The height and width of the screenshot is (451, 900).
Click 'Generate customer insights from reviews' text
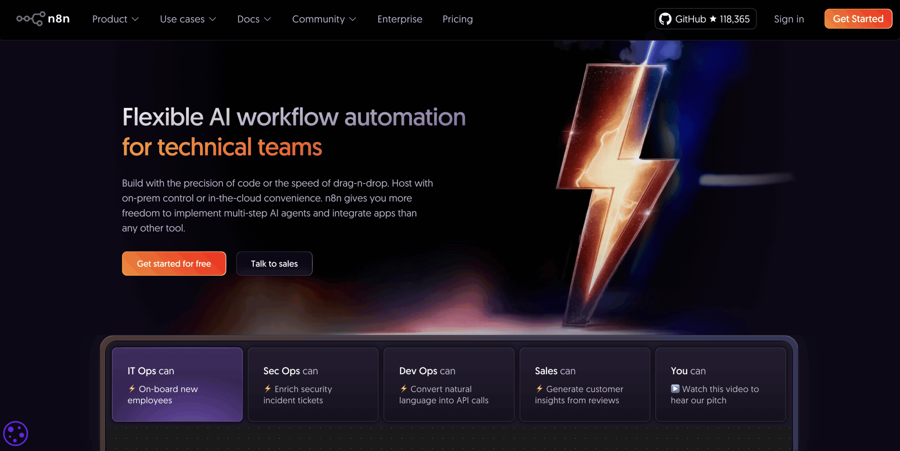point(579,394)
